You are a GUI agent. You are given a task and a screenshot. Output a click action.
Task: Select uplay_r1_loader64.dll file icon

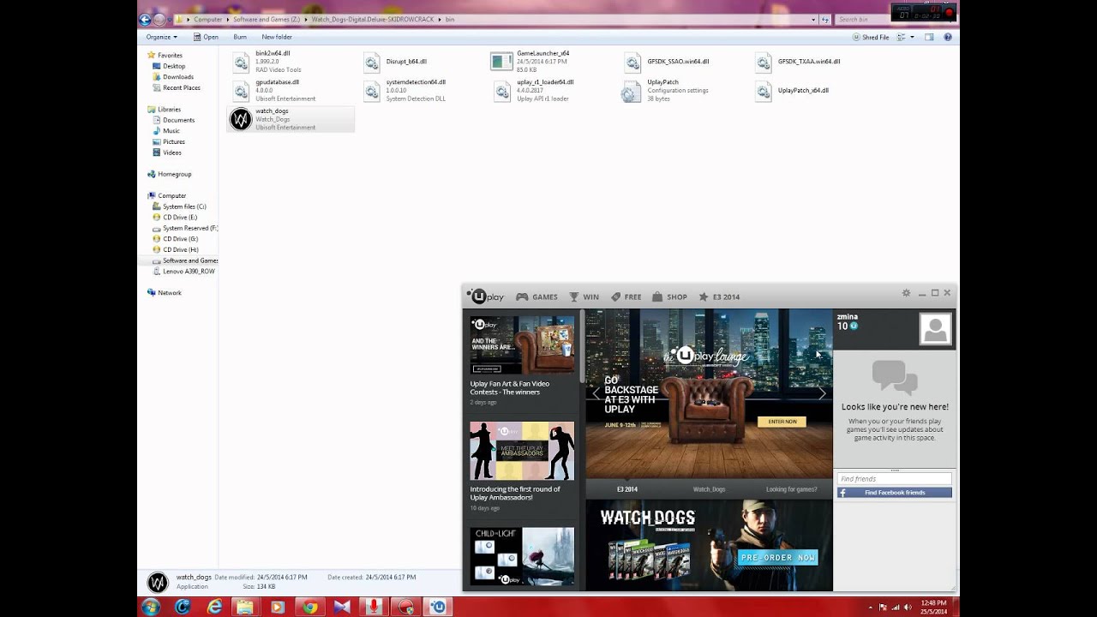[502, 91]
